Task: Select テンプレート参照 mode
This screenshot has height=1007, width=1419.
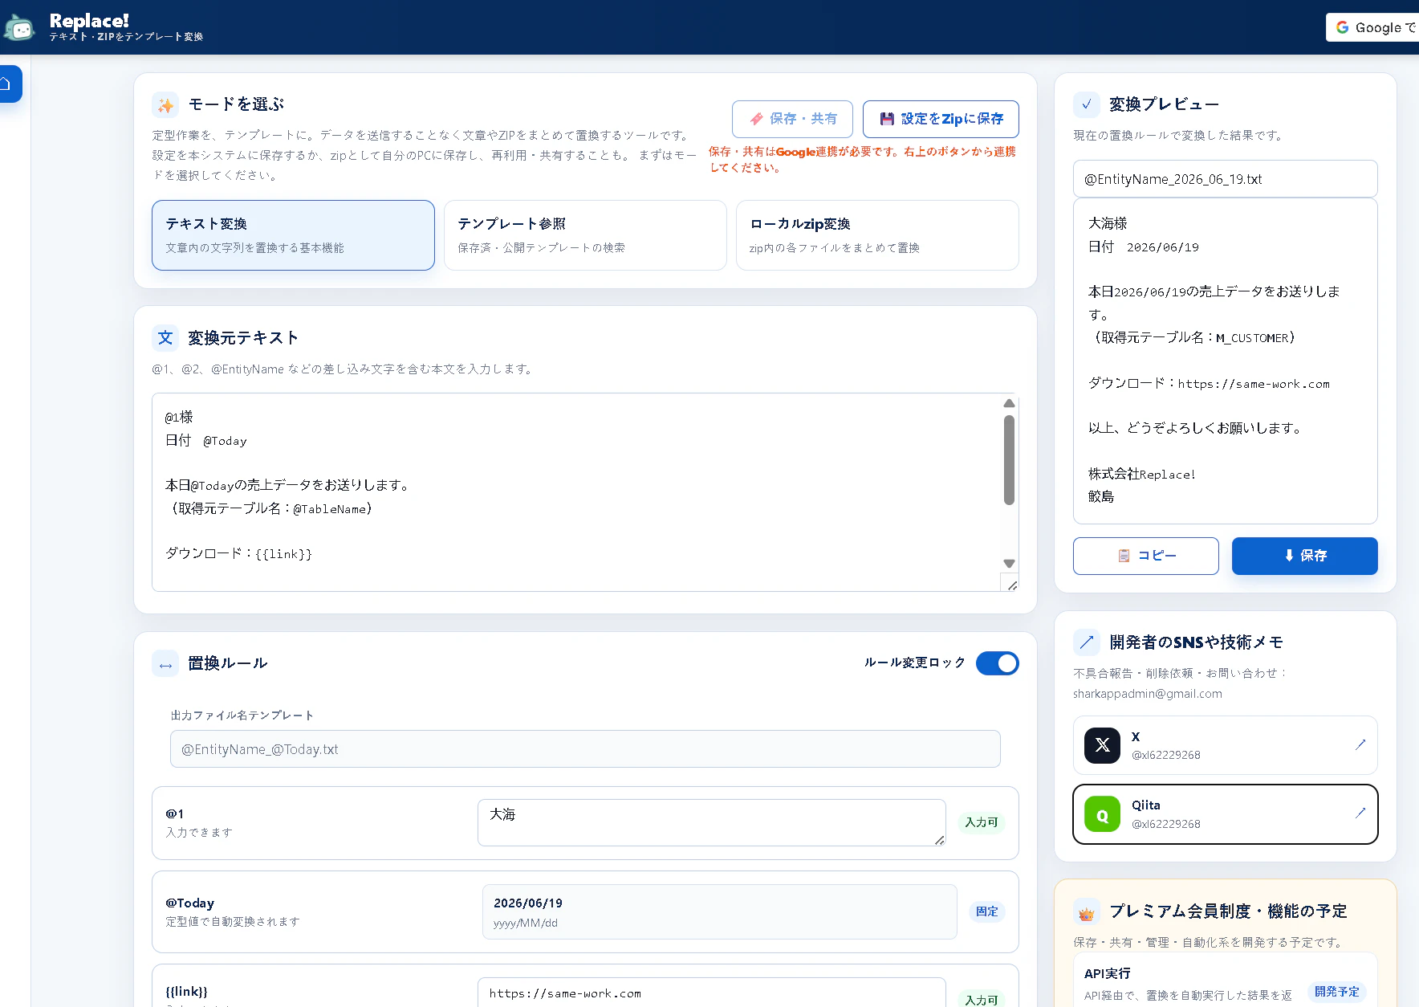Action: 585,235
